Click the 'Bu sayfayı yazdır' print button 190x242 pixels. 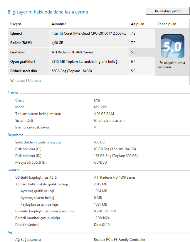pyautogui.click(x=168, y=11)
